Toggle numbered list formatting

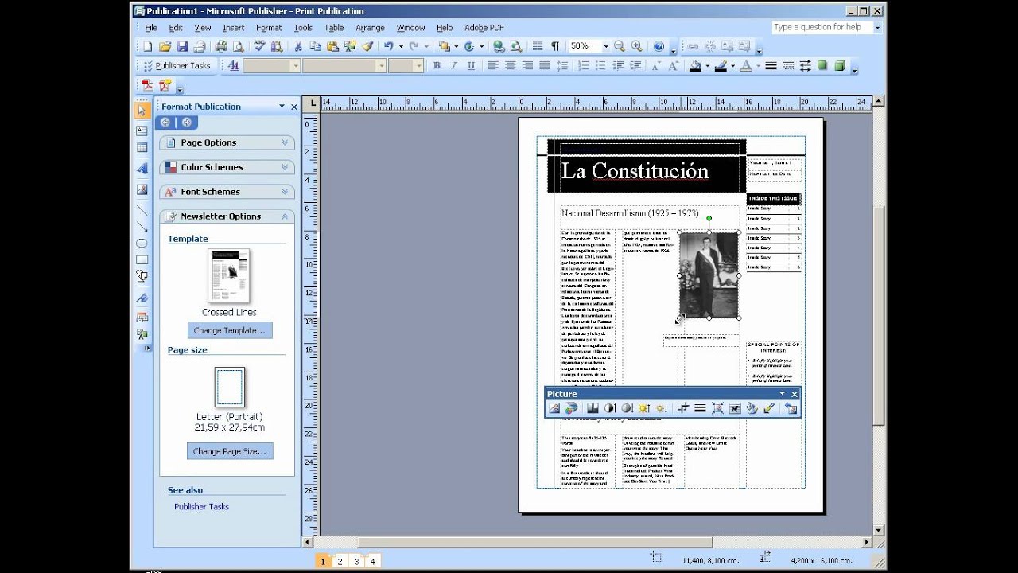pyautogui.click(x=584, y=66)
